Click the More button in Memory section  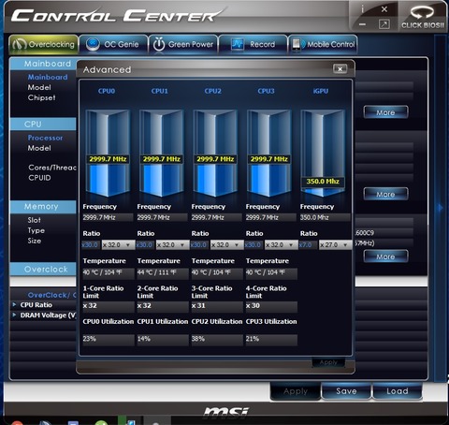[x=385, y=256]
